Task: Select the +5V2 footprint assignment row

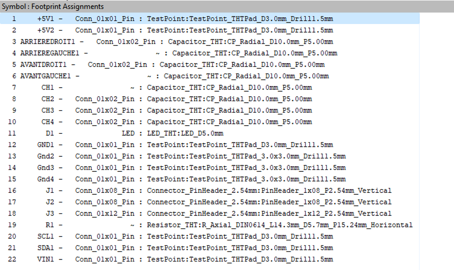Action: [200, 30]
